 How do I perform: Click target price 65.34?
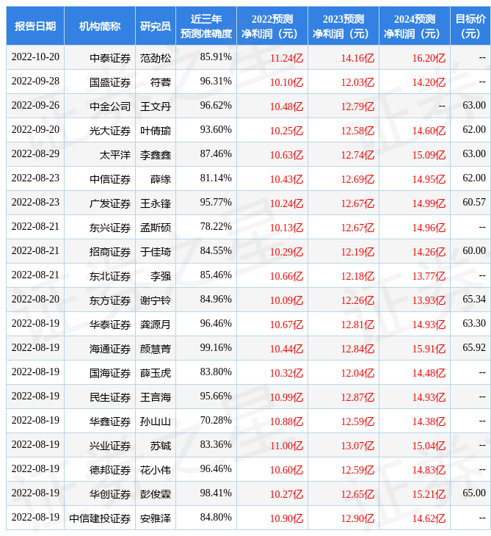point(474,299)
